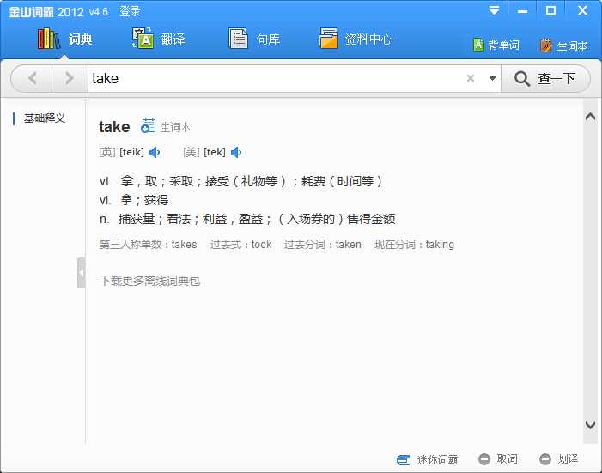Open 下载更多离线词典包 download link
The image size is (602, 473).
(x=149, y=281)
